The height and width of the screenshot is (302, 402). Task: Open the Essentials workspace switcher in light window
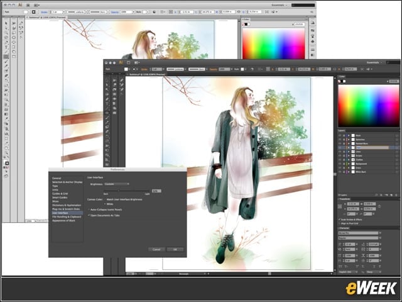click(280, 5)
